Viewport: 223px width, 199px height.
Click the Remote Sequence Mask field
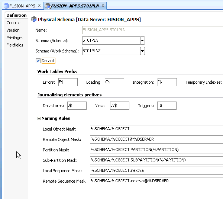click(x=156, y=181)
